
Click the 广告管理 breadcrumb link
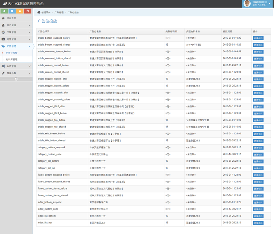(59, 12)
